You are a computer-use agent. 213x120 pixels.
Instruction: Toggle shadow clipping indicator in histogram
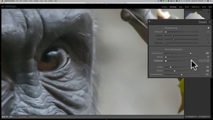(186, 12)
